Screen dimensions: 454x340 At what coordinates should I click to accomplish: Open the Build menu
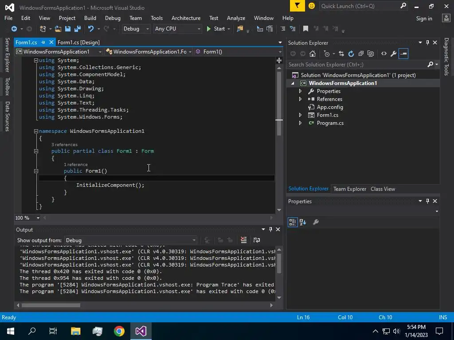[x=90, y=18]
